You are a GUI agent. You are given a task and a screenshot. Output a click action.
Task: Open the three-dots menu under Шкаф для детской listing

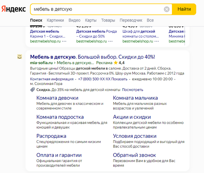pyautogui.click(x=156, y=41)
